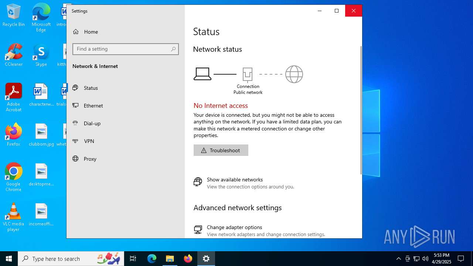Viewport: 473px width, 266px height.
Task: Select the desktopme... image file on desktop
Action: pyautogui.click(x=41, y=175)
